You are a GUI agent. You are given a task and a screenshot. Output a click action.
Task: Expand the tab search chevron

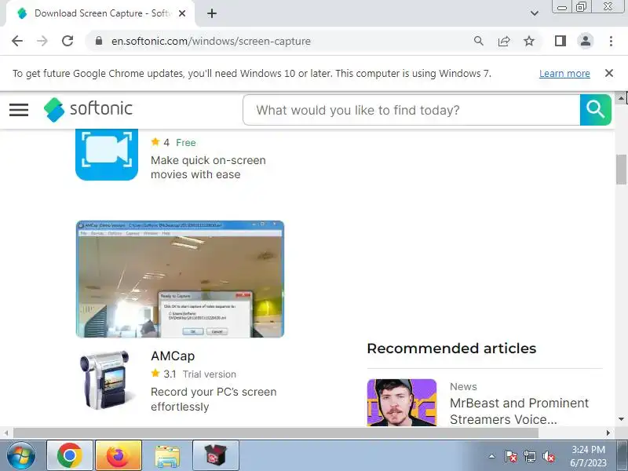535,13
